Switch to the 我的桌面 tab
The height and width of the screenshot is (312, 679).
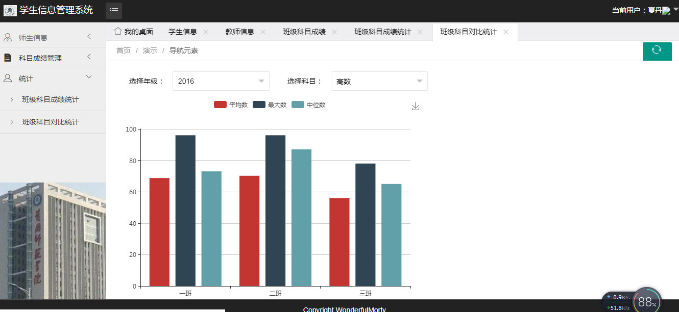[x=134, y=32]
